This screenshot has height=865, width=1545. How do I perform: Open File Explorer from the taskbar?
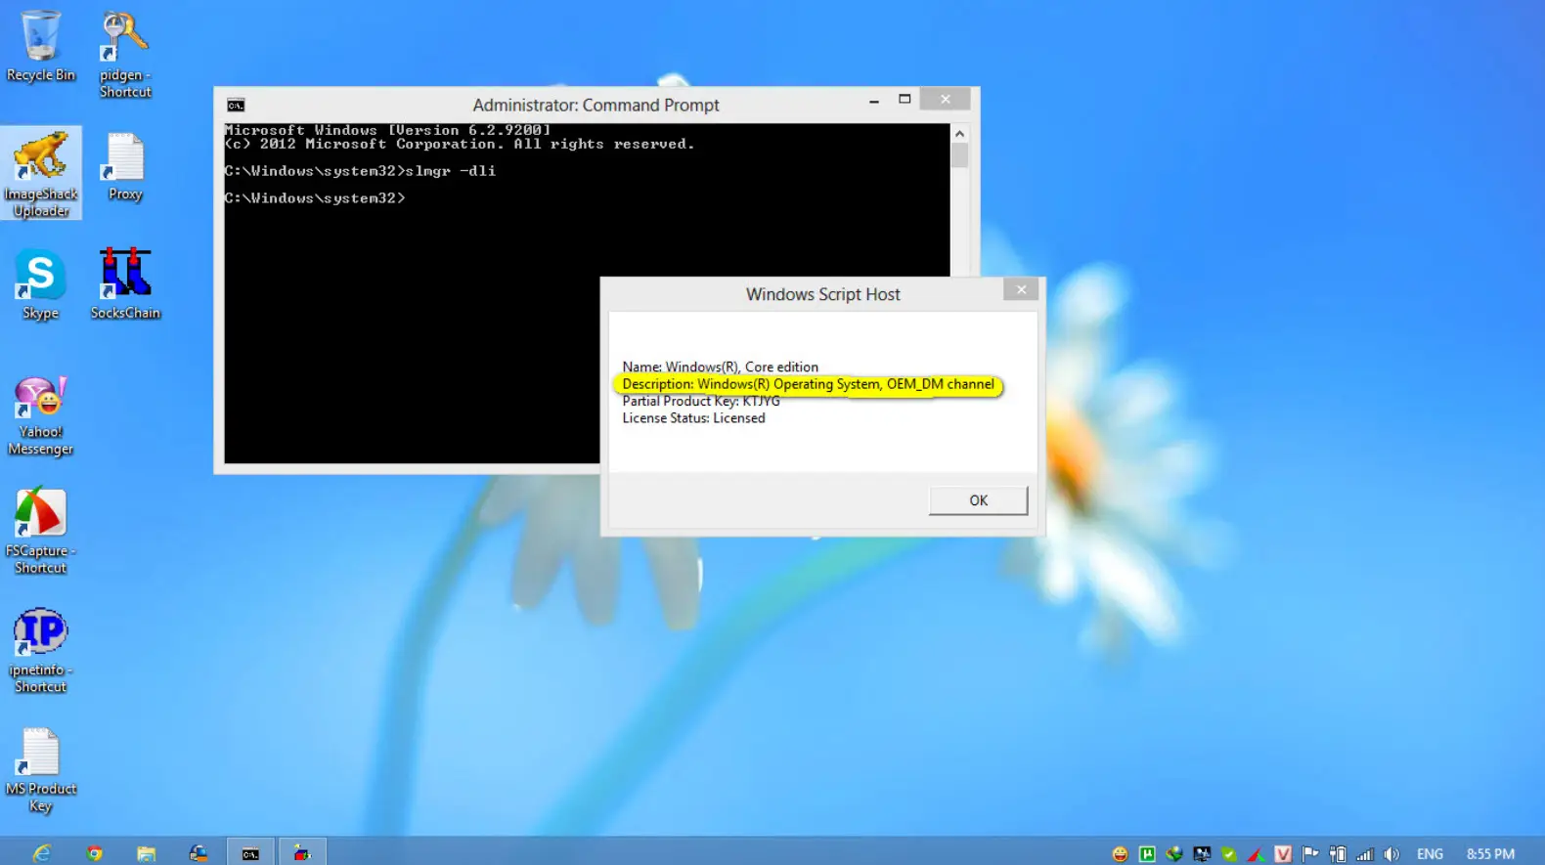[146, 853]
